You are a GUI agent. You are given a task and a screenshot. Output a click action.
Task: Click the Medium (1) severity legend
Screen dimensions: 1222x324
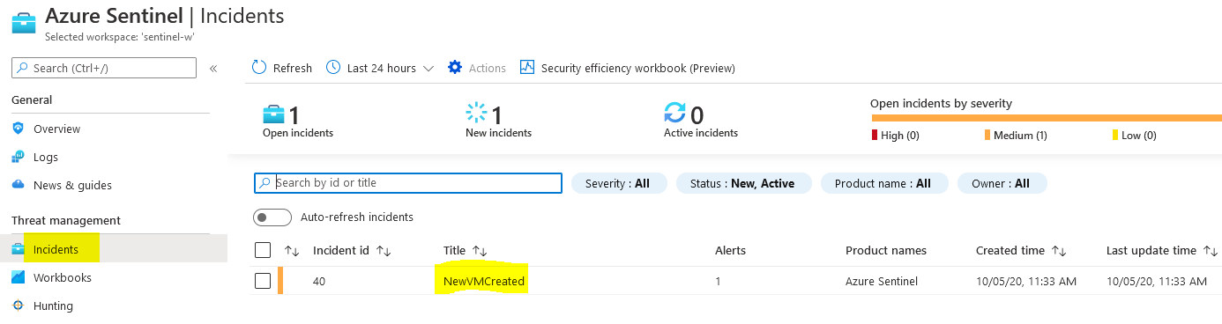(1016, 135)
